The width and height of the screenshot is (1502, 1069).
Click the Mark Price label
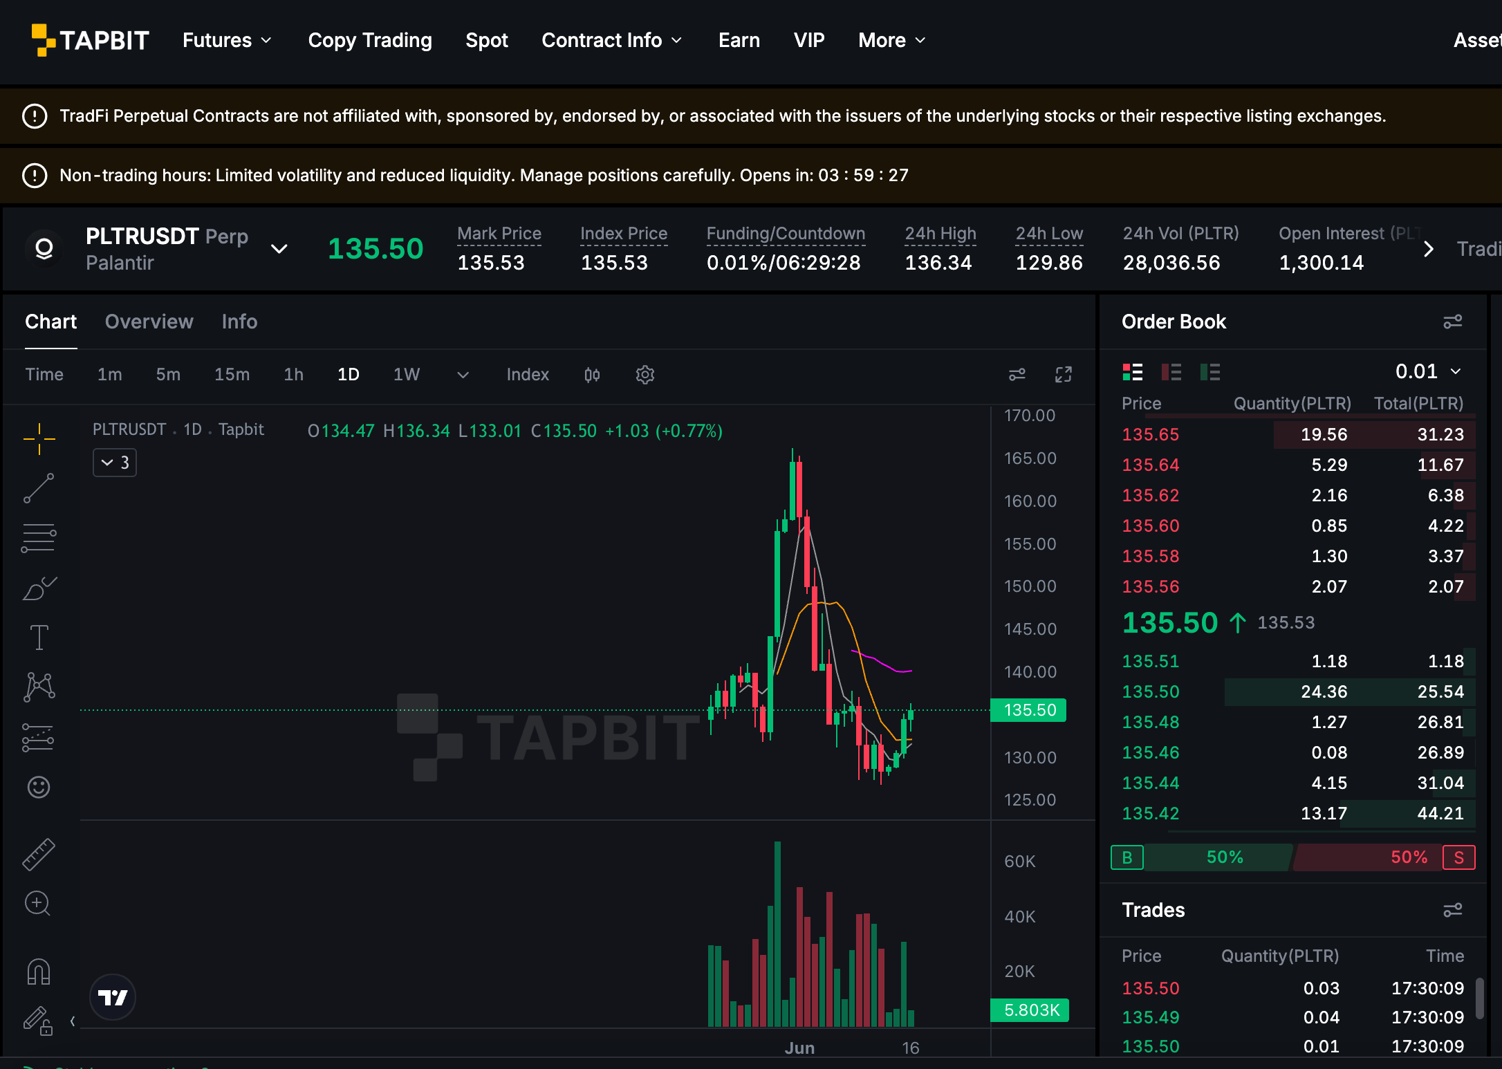tap(499, 234)
